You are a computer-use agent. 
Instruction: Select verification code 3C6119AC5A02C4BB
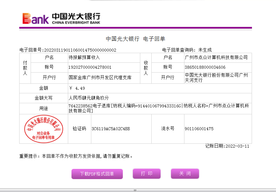[x=111, y=129]
